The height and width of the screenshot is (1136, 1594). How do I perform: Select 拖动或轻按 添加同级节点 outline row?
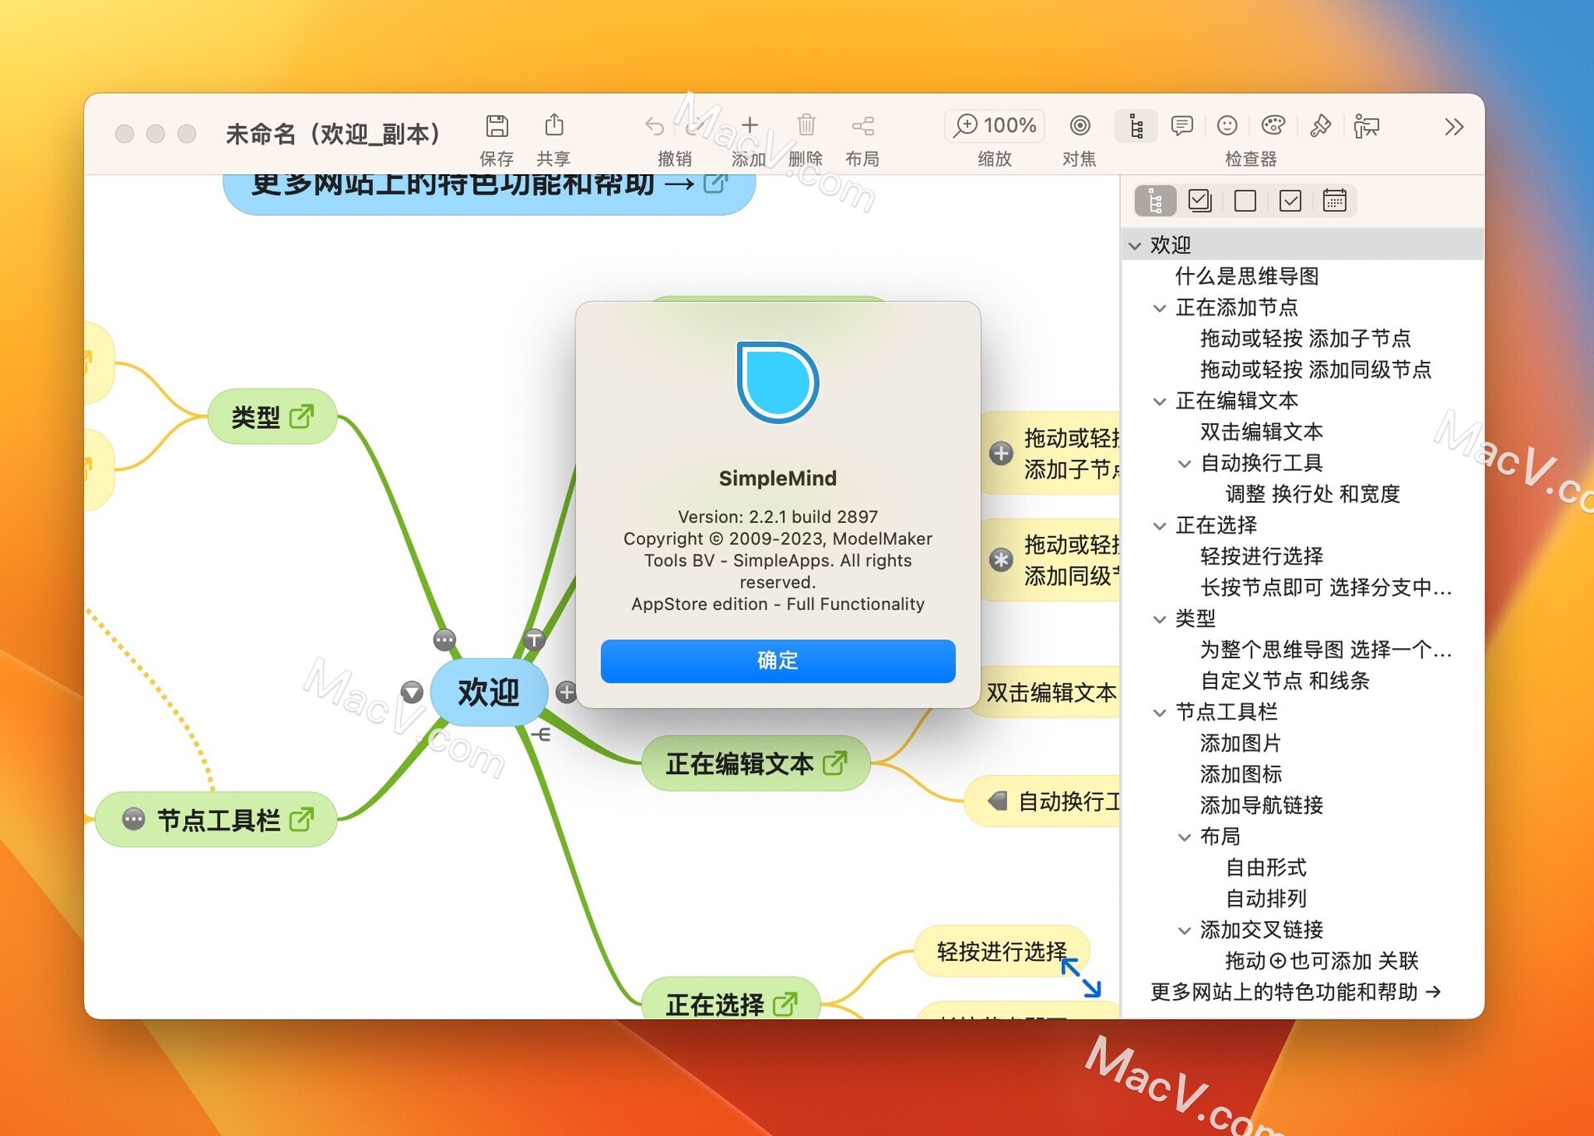tap(1315, 370)
